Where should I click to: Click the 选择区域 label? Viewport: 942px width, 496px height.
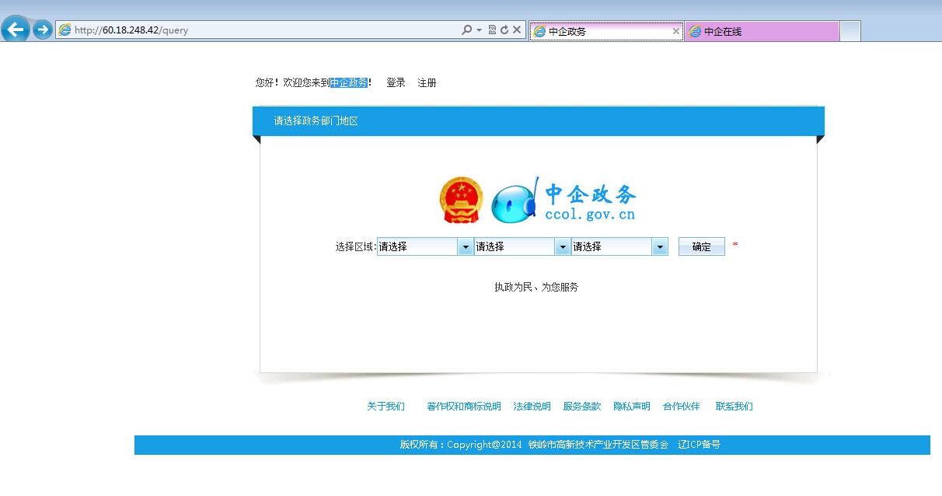356,246
